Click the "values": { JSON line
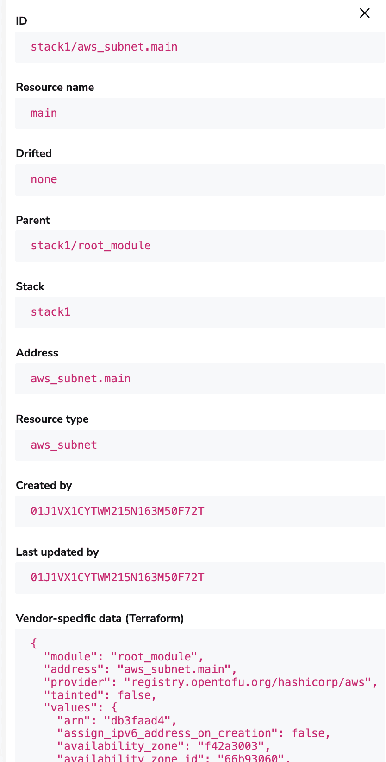Viewport: 386px width, 762px height. [81, 708]
